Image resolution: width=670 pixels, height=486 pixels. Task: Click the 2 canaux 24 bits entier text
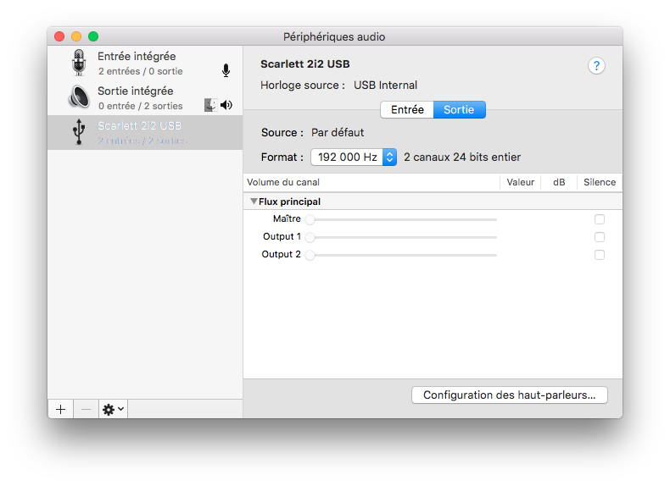(x=462, y=157)
